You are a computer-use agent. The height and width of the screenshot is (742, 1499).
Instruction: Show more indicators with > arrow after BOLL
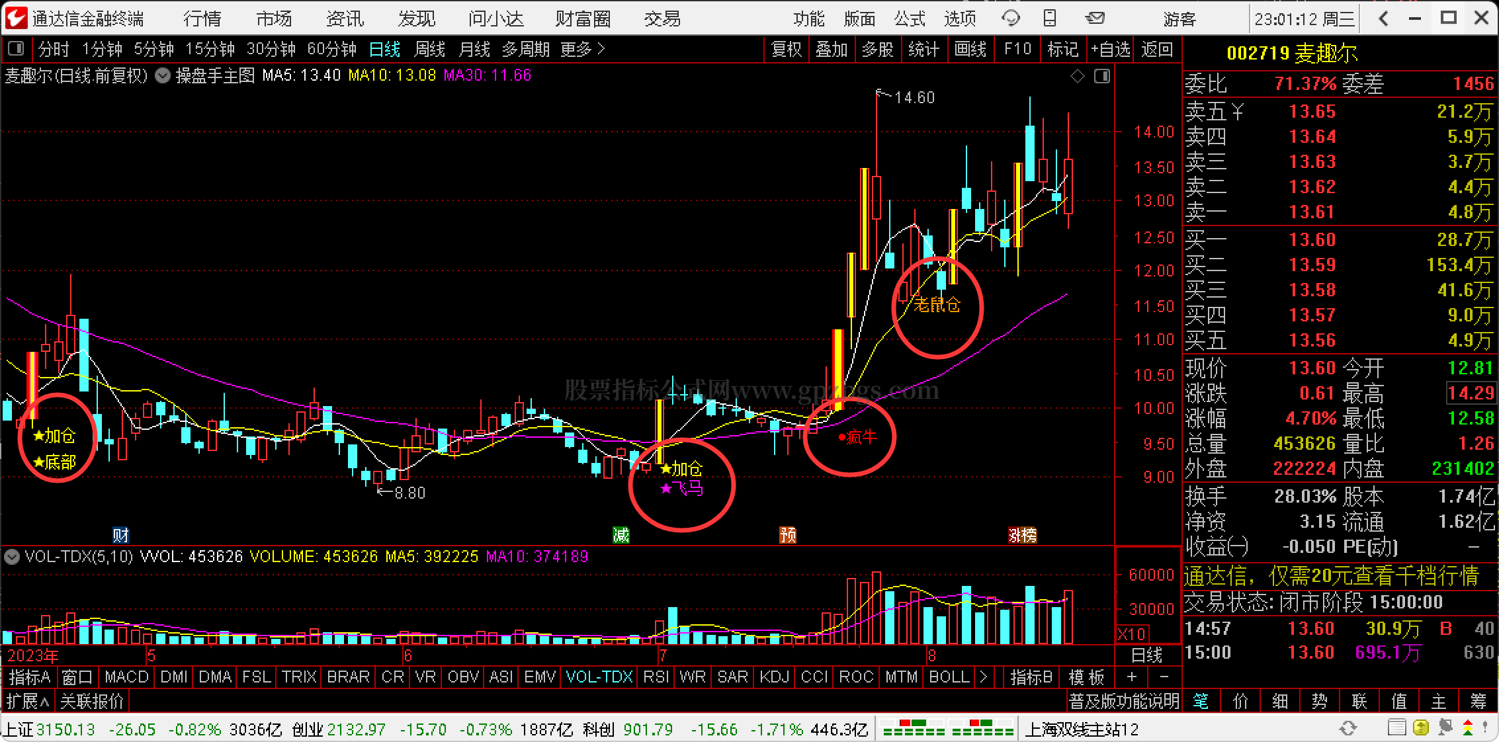[x=983, y=677]
